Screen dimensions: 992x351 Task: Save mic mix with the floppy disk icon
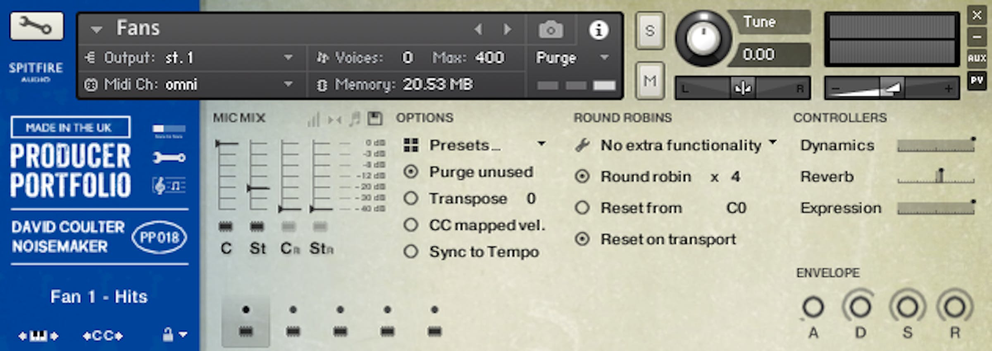coord(375,119)
